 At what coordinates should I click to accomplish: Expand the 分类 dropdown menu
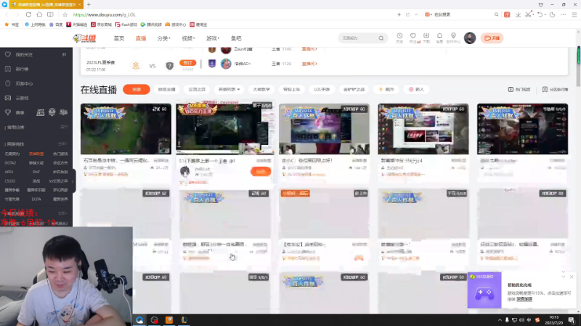164,38
